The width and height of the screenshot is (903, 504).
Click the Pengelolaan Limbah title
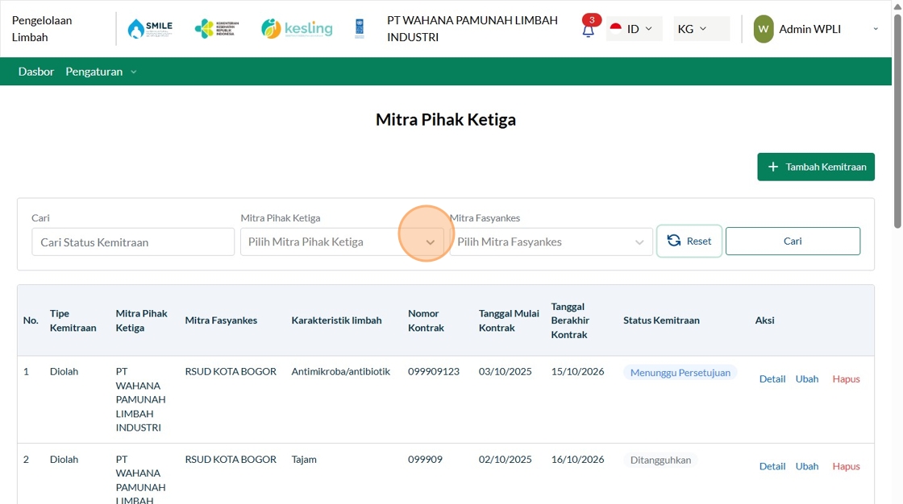coord(42,29)
